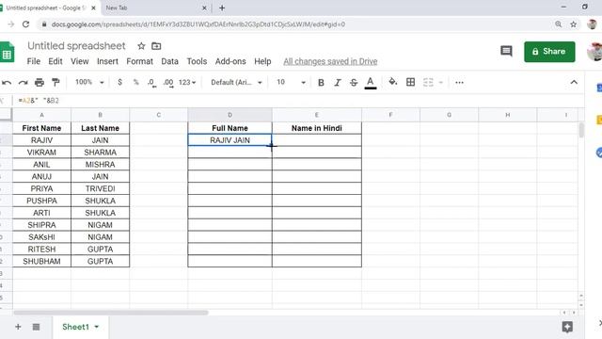Click the horizontal scrollbar
Screen dimensions: 602x339
(111, 313)
